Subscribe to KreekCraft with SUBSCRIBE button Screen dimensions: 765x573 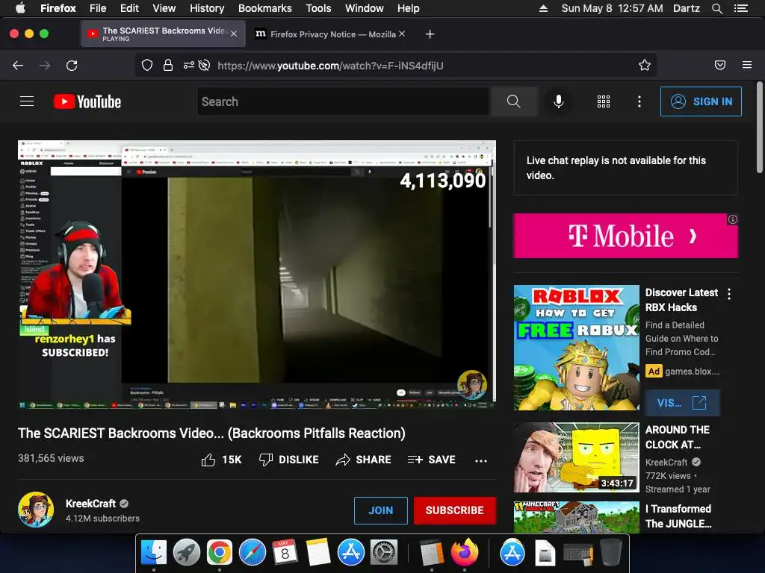tap(455, 510)
